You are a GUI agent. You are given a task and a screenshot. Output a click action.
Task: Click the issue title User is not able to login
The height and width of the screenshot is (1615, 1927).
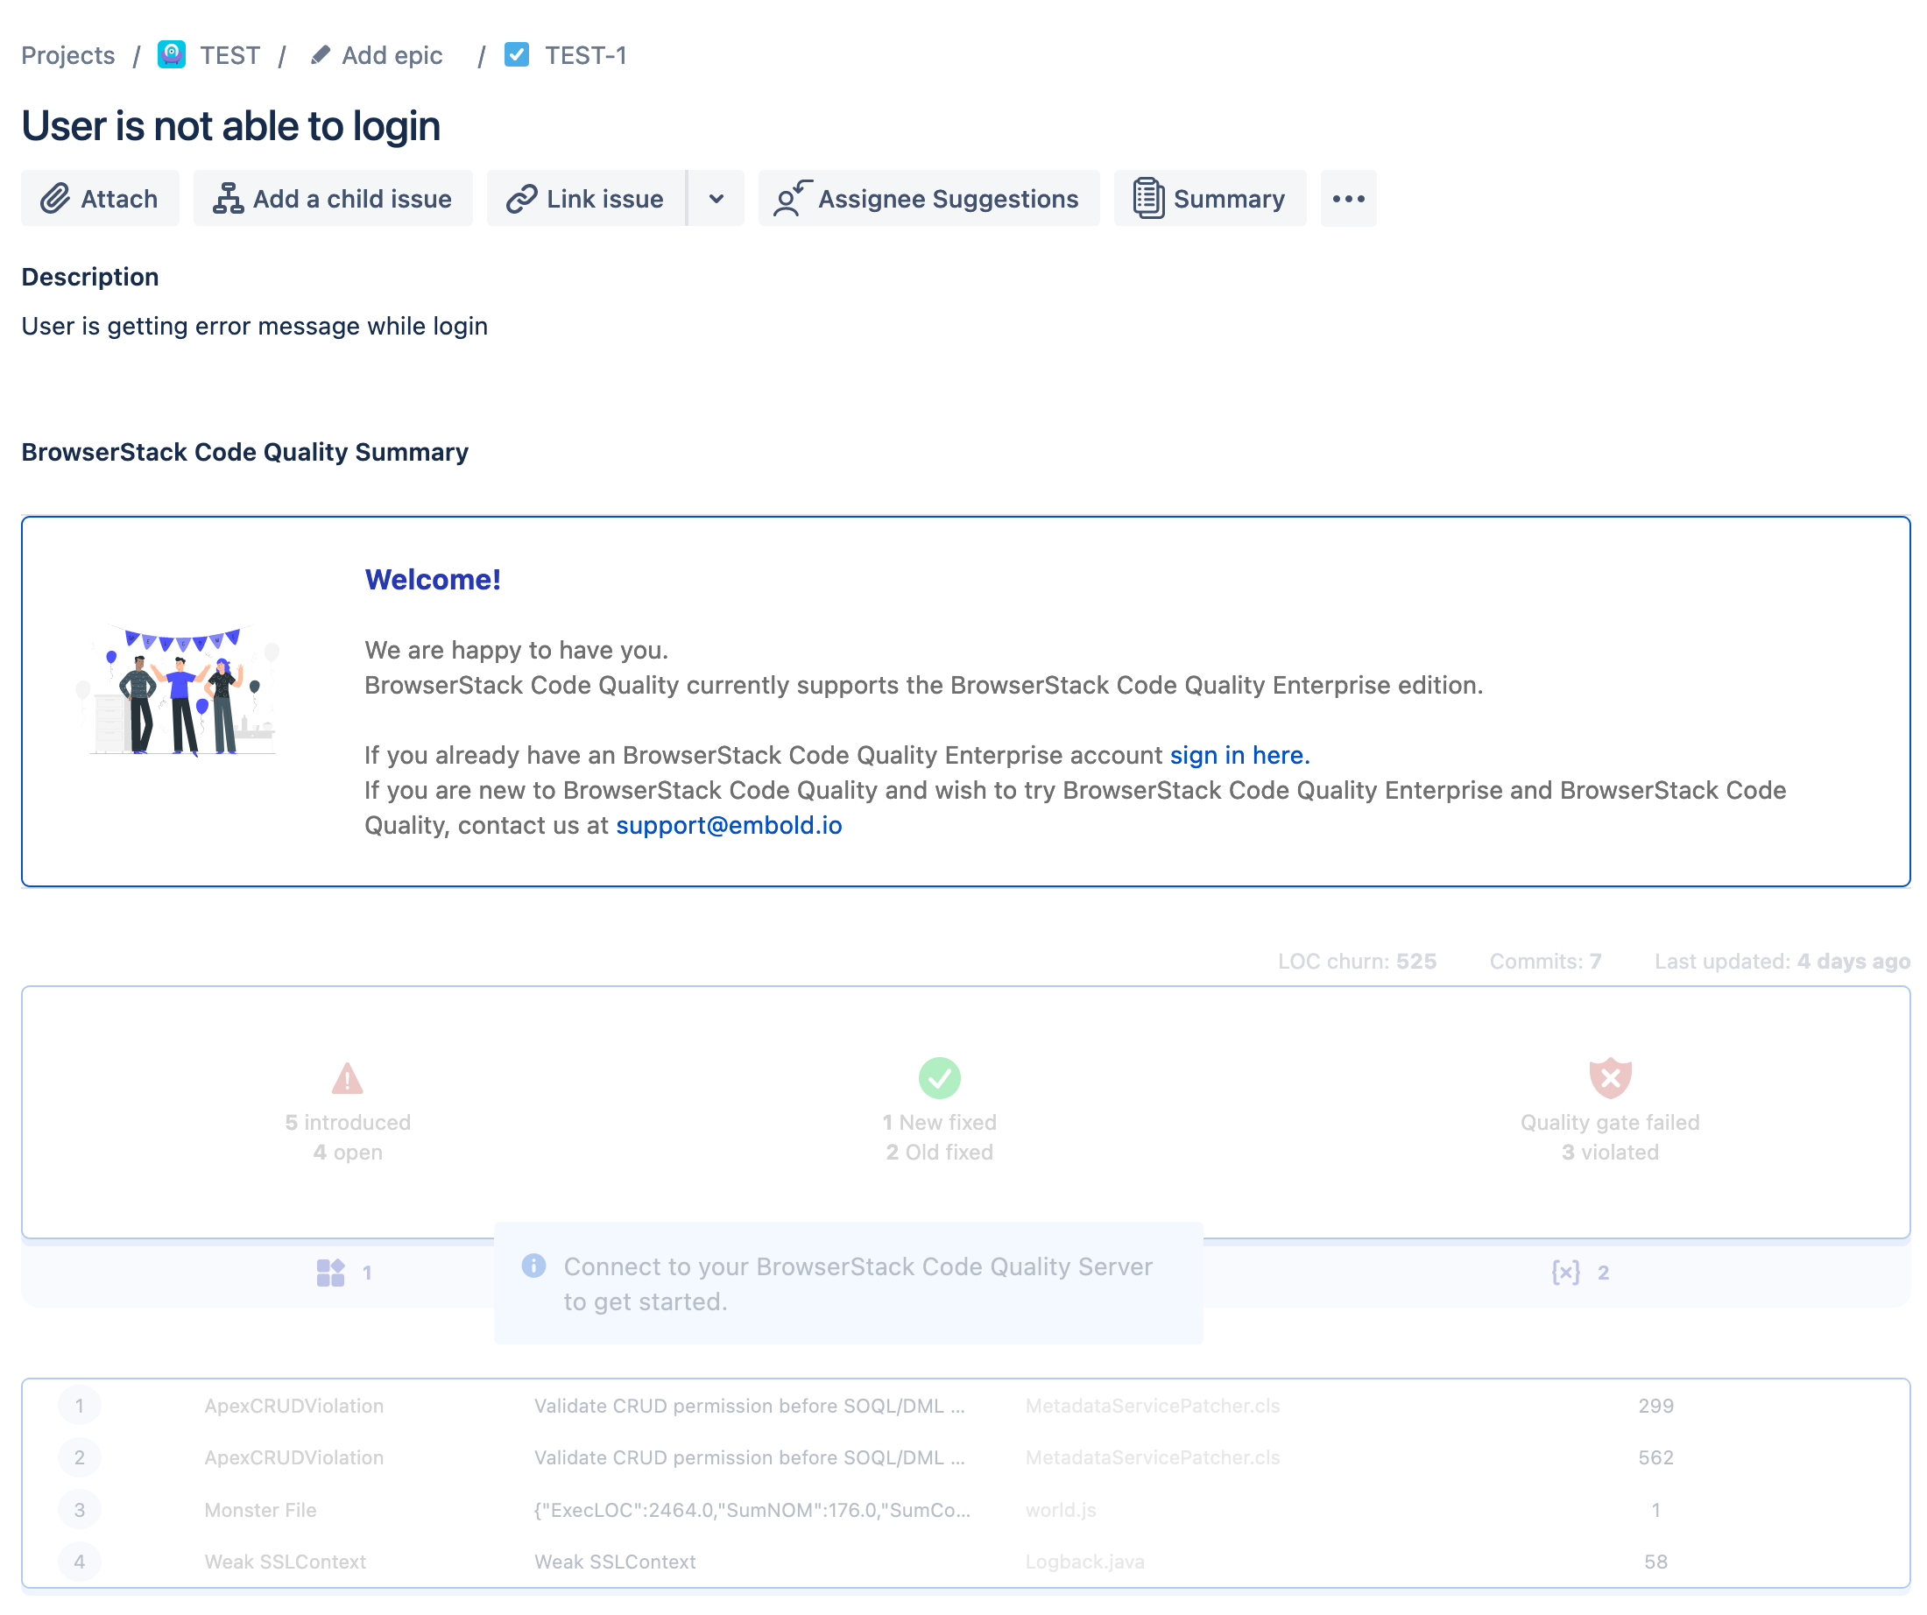click(x=230, y=126)
